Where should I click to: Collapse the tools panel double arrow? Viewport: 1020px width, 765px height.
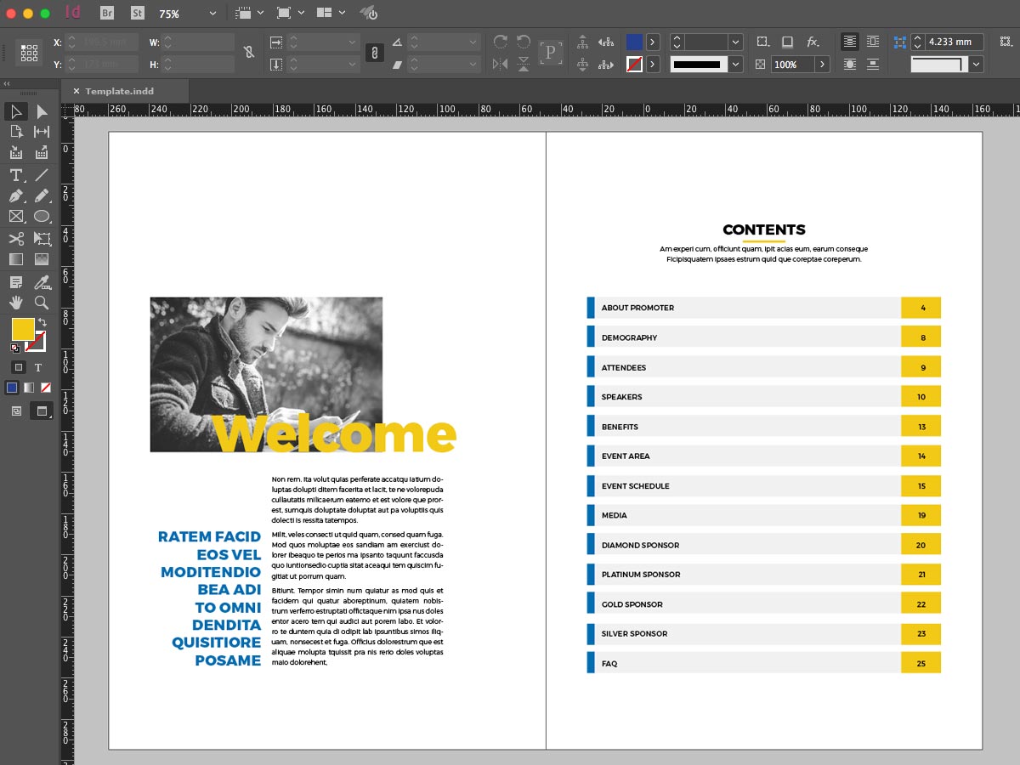(7, 83)
